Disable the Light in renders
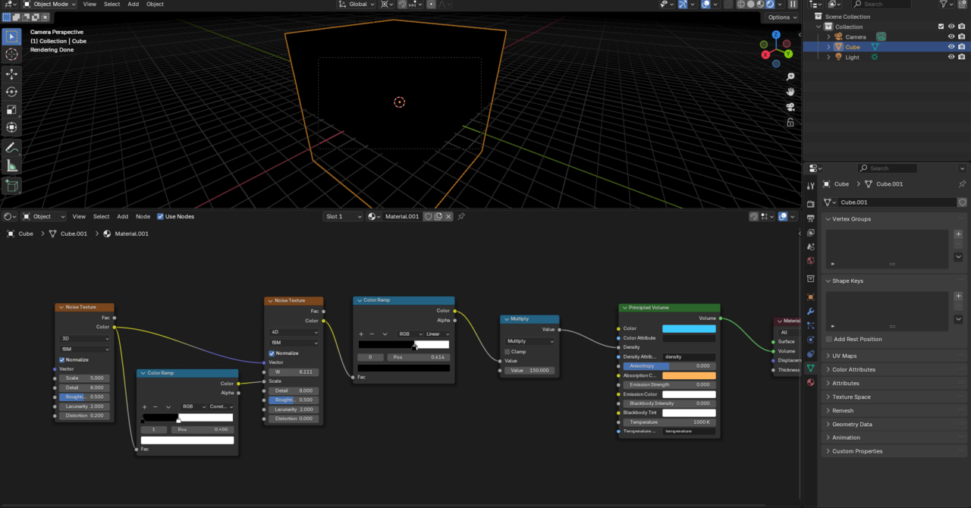The height and width of the screenshot is (508, 971). (961, 57)
